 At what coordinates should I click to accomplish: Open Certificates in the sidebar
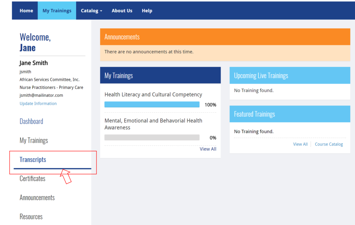coord(32,178)
